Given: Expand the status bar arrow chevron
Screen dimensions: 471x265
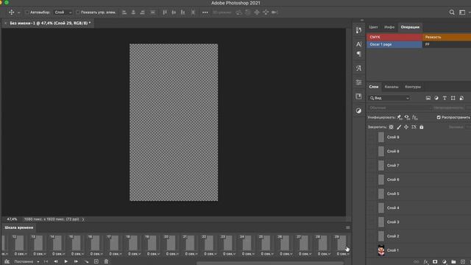Looking at the screenshot, I should pos(83,219).
